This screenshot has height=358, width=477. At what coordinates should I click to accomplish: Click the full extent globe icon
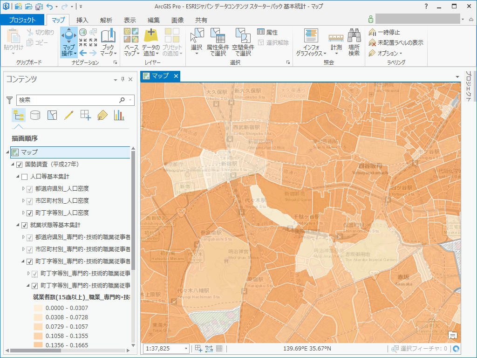[83, 32]
